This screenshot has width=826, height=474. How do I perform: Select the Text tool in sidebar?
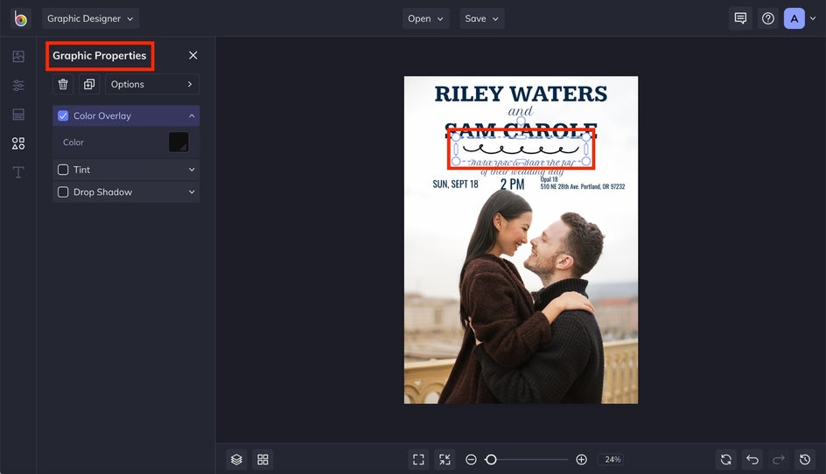(18, 172)
